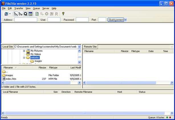Image resolution: width=175 pixels, height=120 pixels.
Task: Select the index.htm file name
Action: 11,79
